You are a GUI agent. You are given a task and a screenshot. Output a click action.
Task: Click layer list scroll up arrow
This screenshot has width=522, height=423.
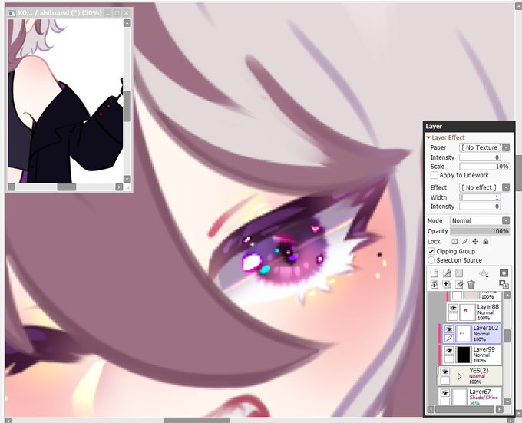tap(507, 295)
